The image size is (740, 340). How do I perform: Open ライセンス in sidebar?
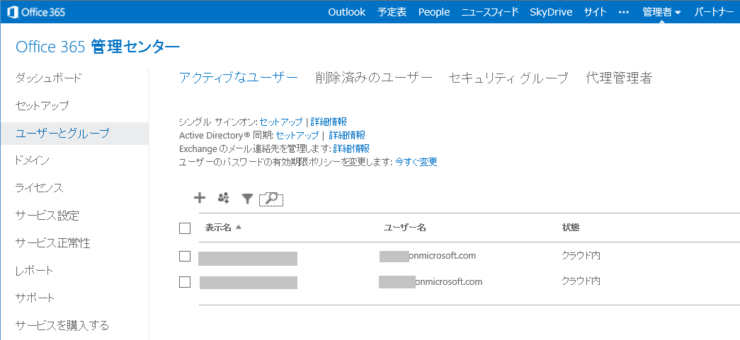coord(39,188)
